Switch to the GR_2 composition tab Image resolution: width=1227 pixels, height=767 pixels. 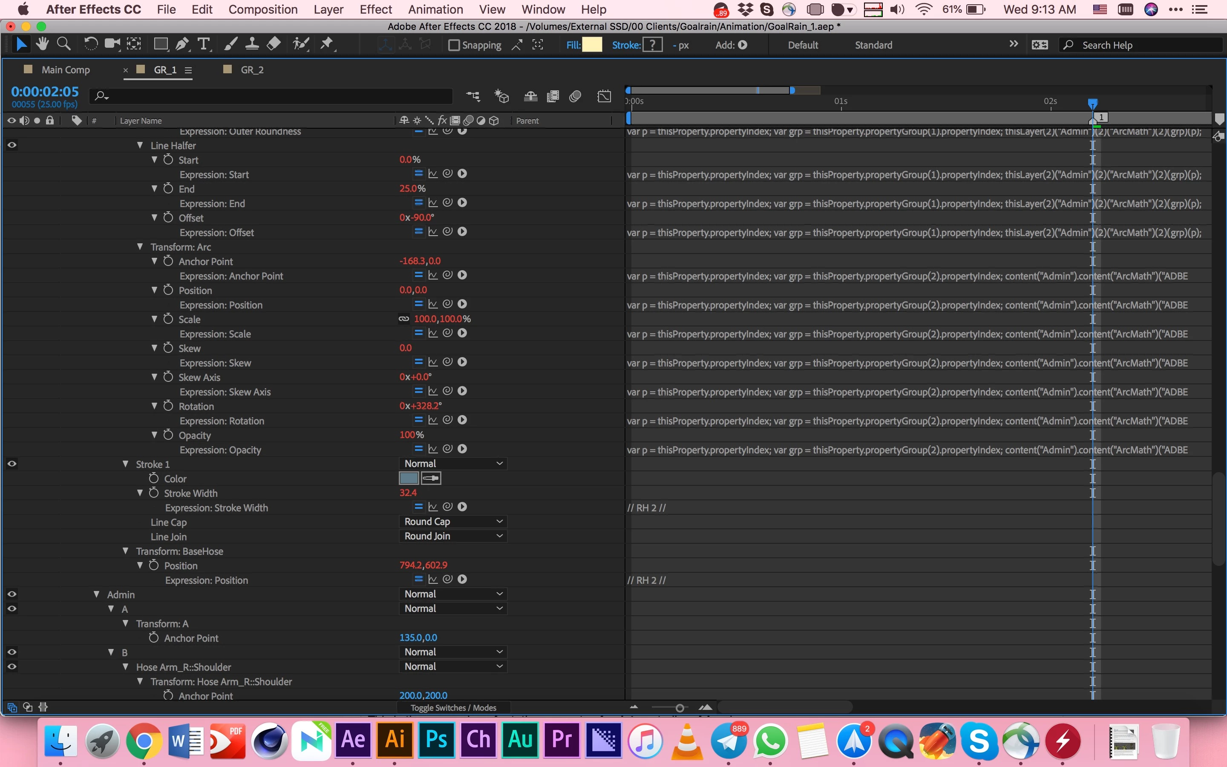point(252,70)
